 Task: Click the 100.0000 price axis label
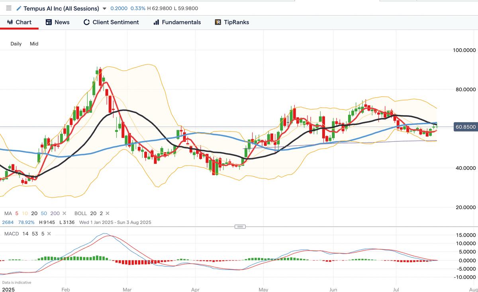coord(464,50)
